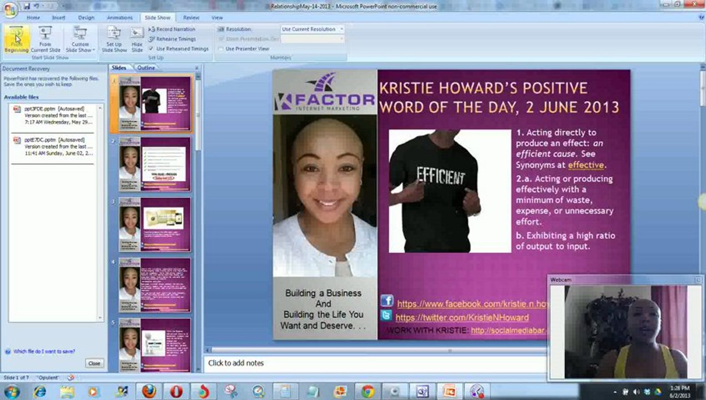Click Rehearse Timings

(x=172, y=39)
